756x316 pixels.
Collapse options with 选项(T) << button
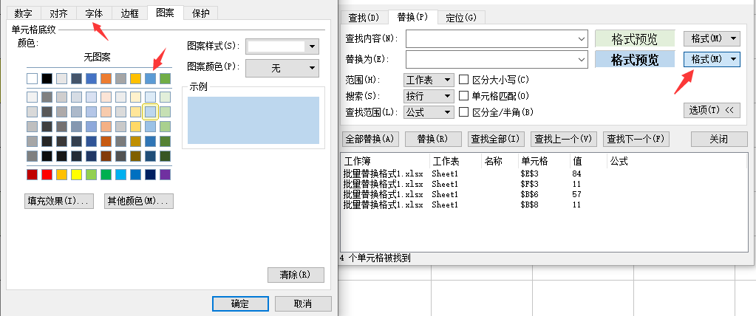711,110
